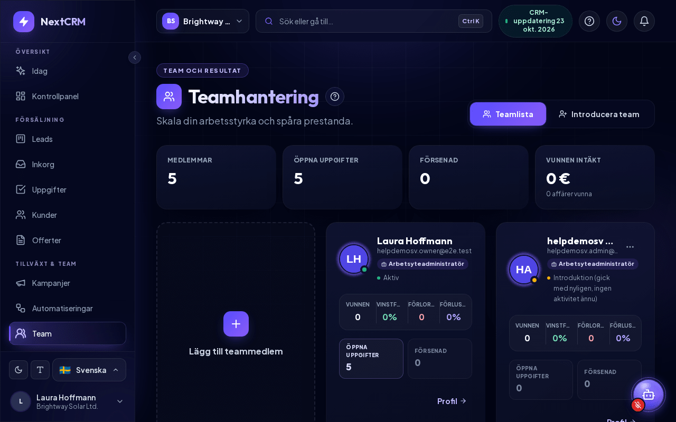Click the HA avatar on helpdemosv card
The image size is (676, 422).
(524, 270)
